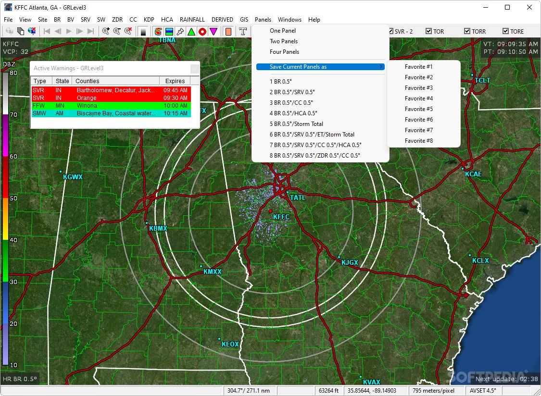Toggle the SVR - 2 warning checkbox
The height and width of the screenshot is (396, 541).
click(391, 31)
